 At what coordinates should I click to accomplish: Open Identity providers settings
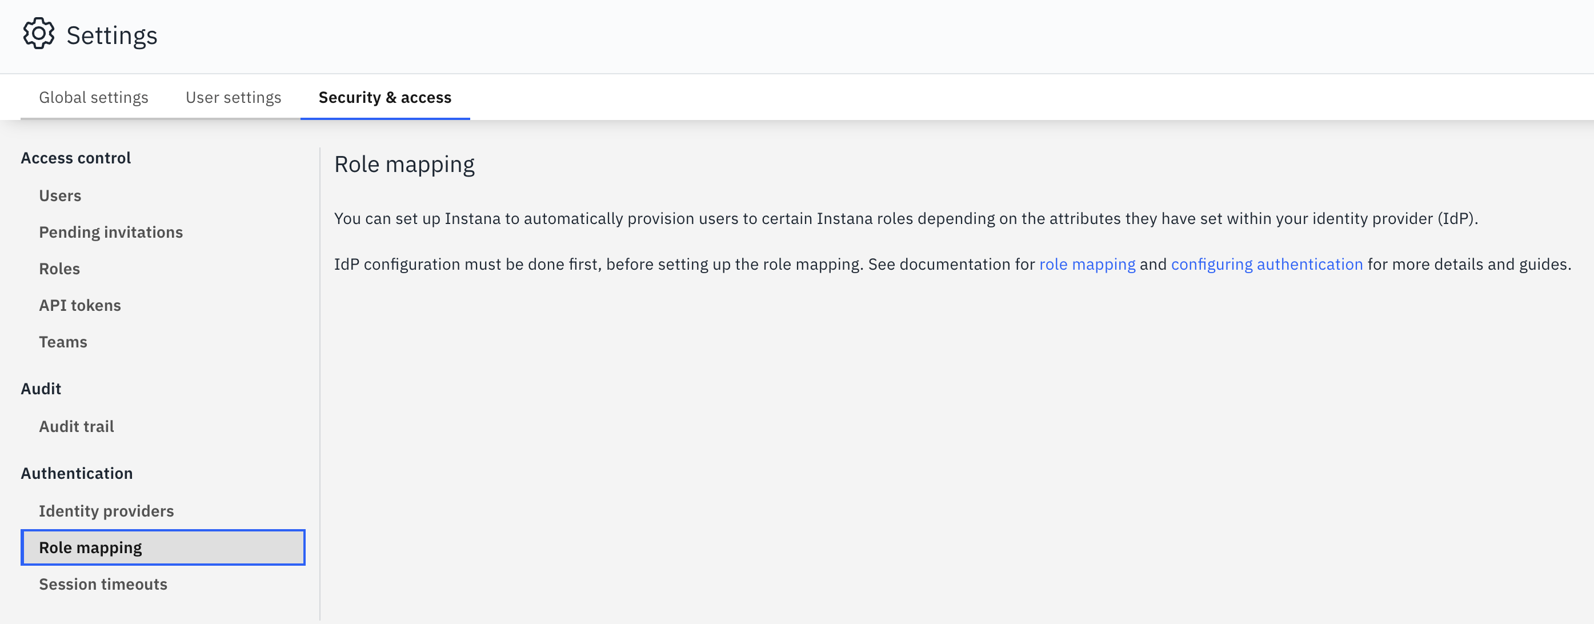(106, 511)
